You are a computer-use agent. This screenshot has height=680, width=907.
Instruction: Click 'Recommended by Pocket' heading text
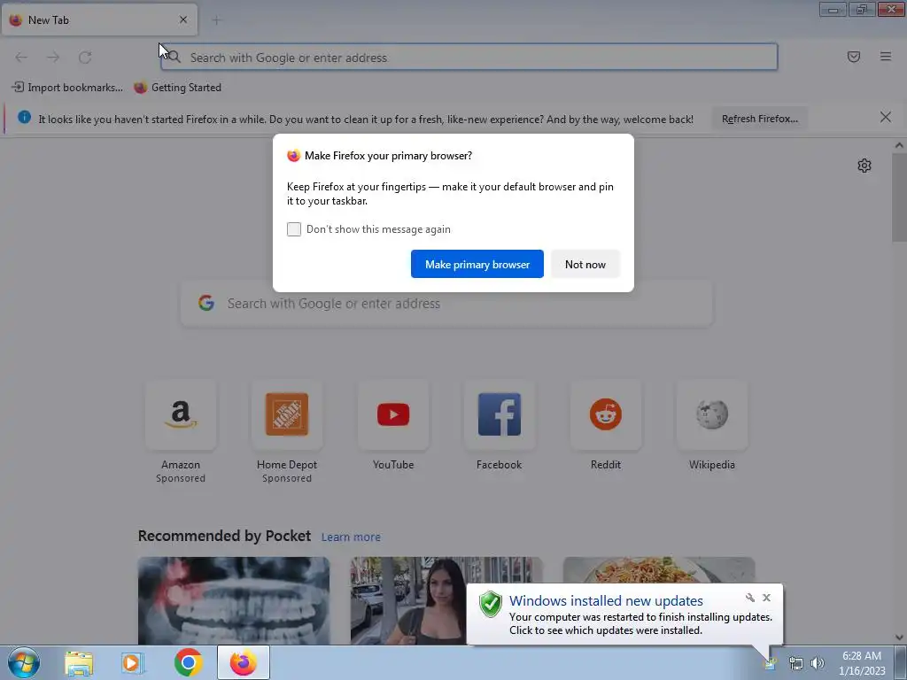[224, 536]
